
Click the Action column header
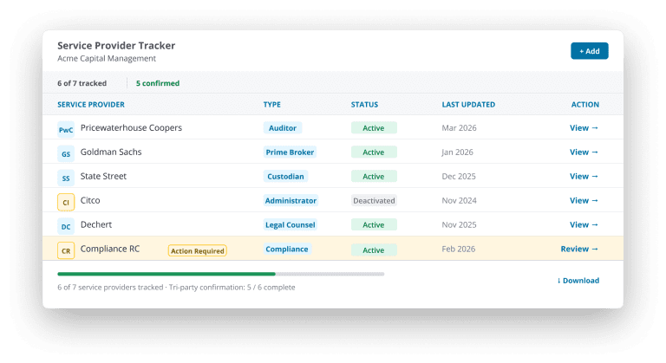(x=584, y=105)
